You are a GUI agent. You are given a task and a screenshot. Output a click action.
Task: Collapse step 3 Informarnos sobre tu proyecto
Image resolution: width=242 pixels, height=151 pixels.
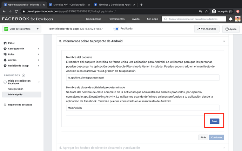(224, 41)
